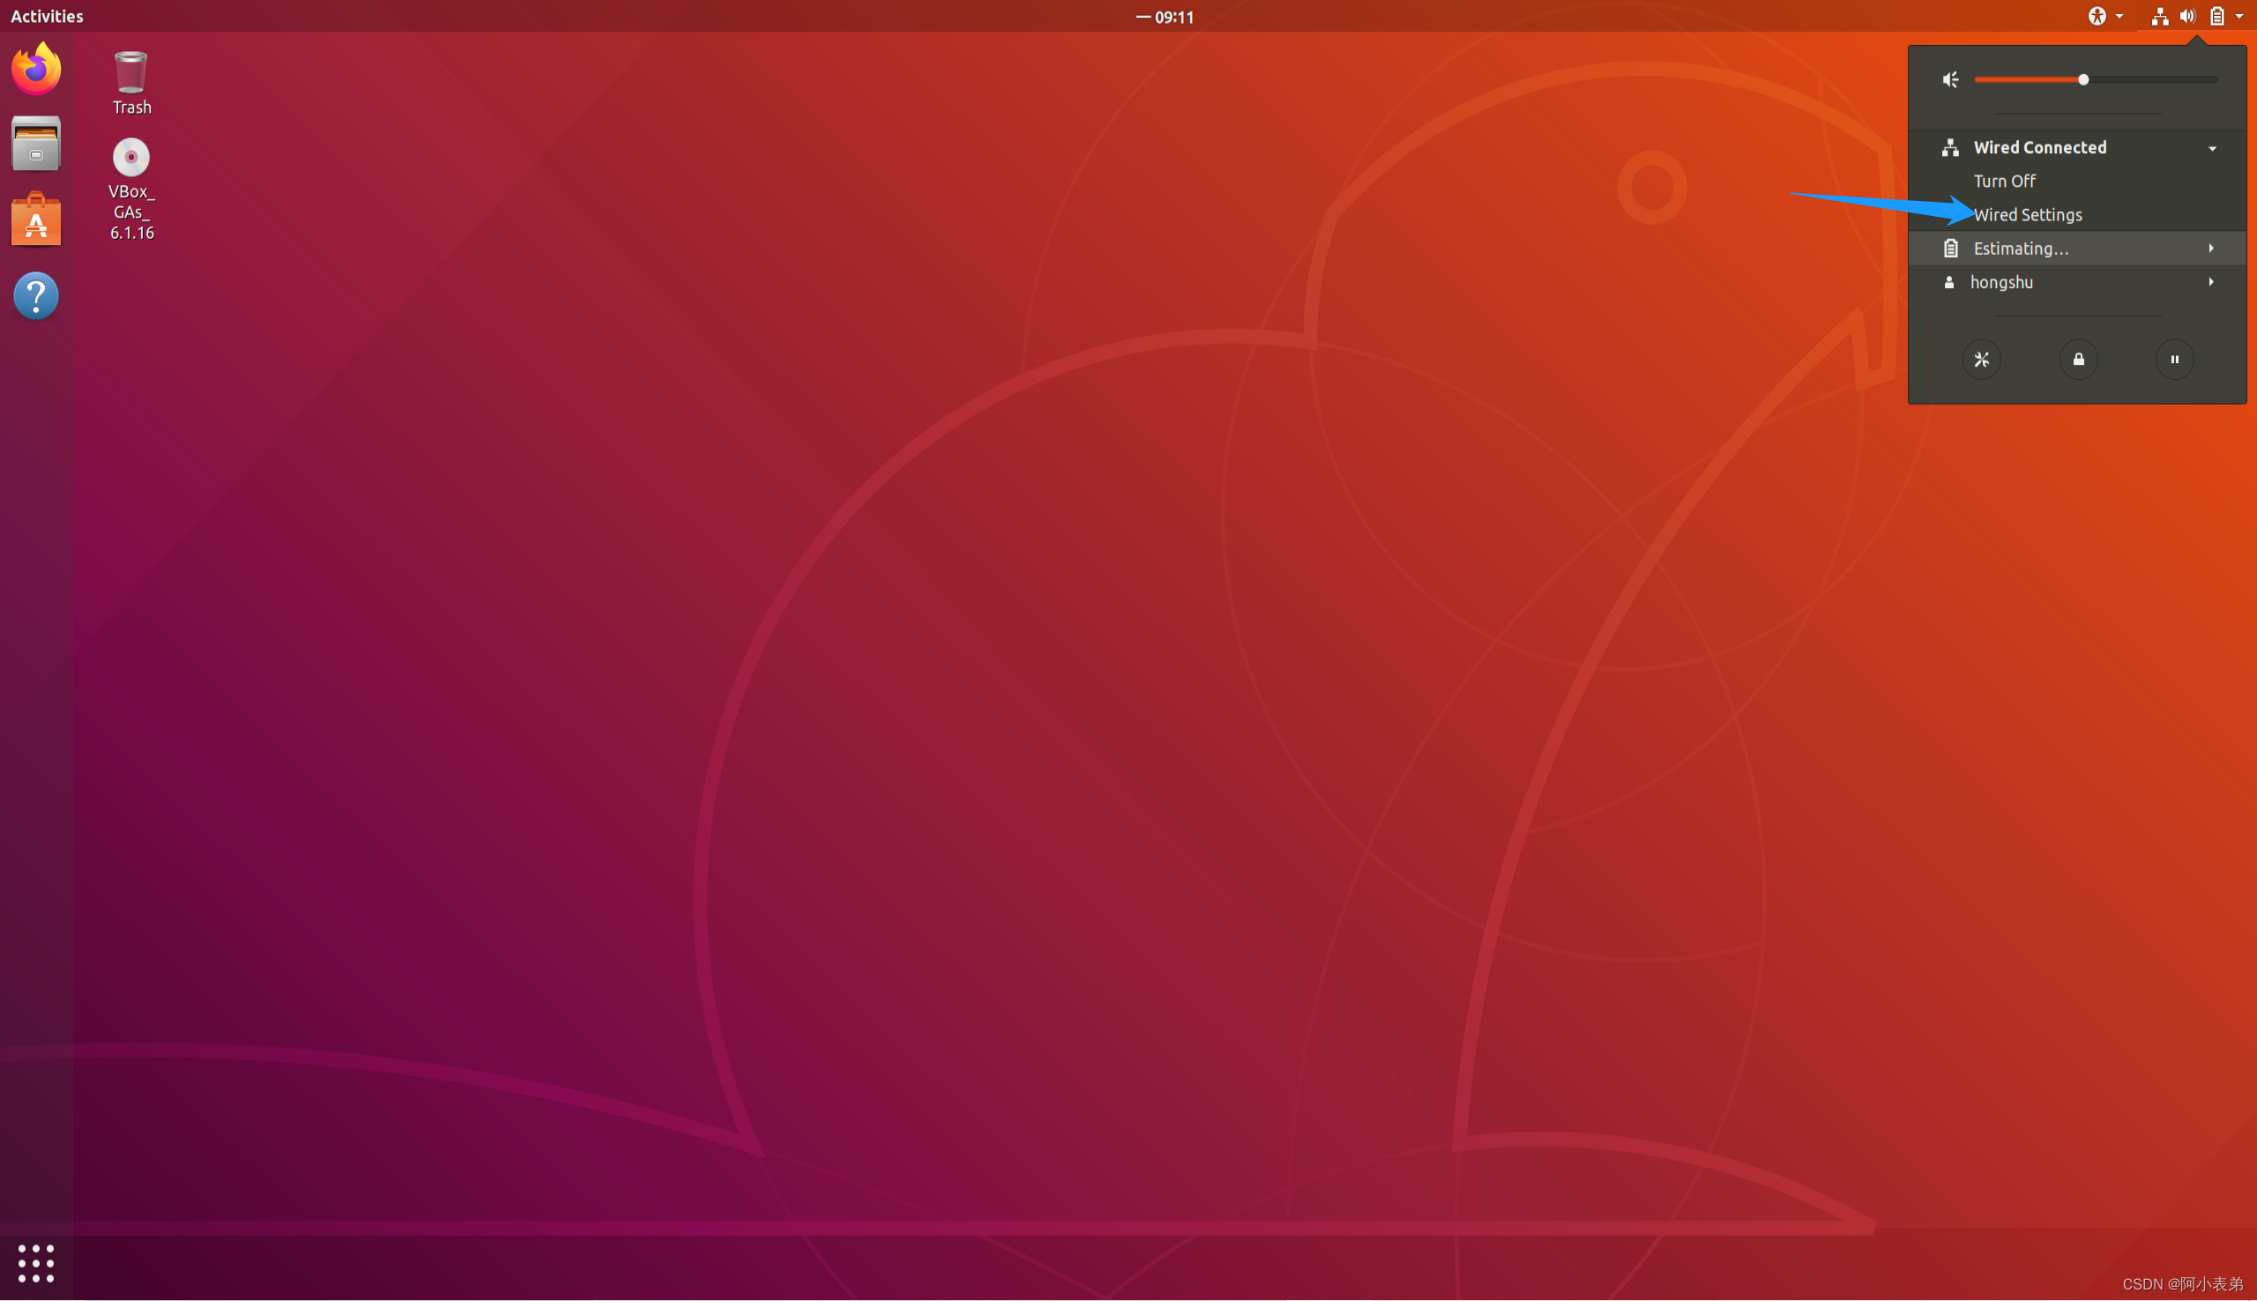Show Applications grid button

click(x=36, y=1262)
